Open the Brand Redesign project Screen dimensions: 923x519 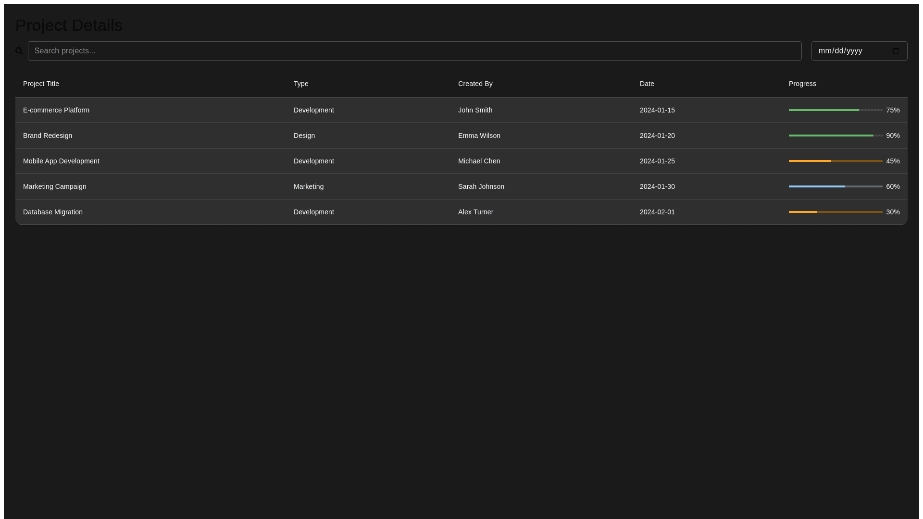48,136
